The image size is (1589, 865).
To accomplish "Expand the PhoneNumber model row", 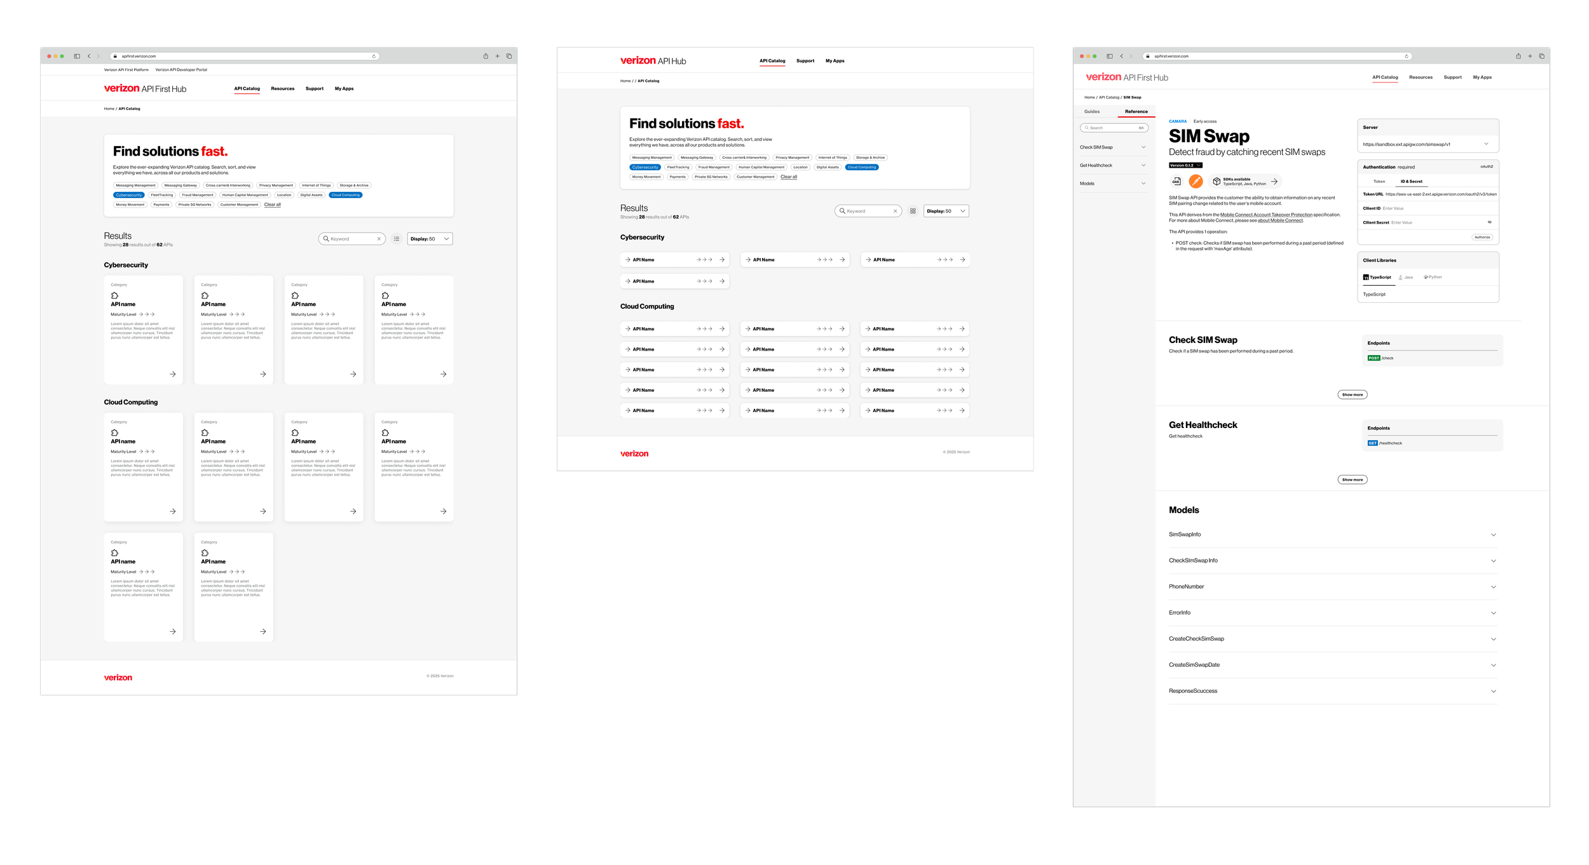I will pyautogui.click(x=1332, y=587).
